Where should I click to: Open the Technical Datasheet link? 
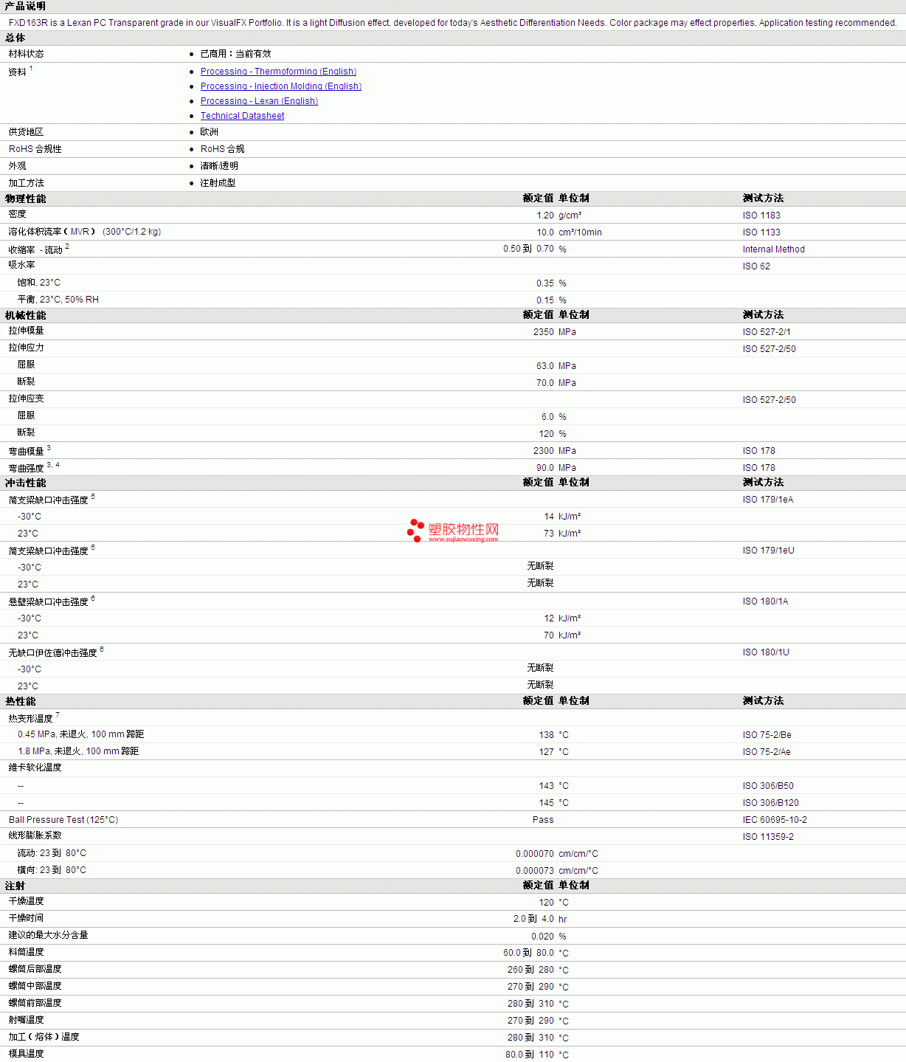pyautogui.click(x=242, y=116)
